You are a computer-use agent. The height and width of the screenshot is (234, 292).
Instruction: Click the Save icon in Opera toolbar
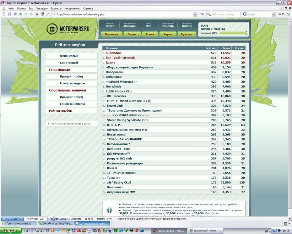click(9, 14)
